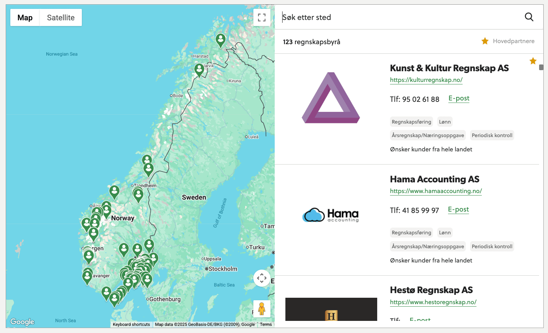Click the Stockholm label on map
Viewport: 548px width, 333px height.
pyautogui.click(x=223, y=269)
